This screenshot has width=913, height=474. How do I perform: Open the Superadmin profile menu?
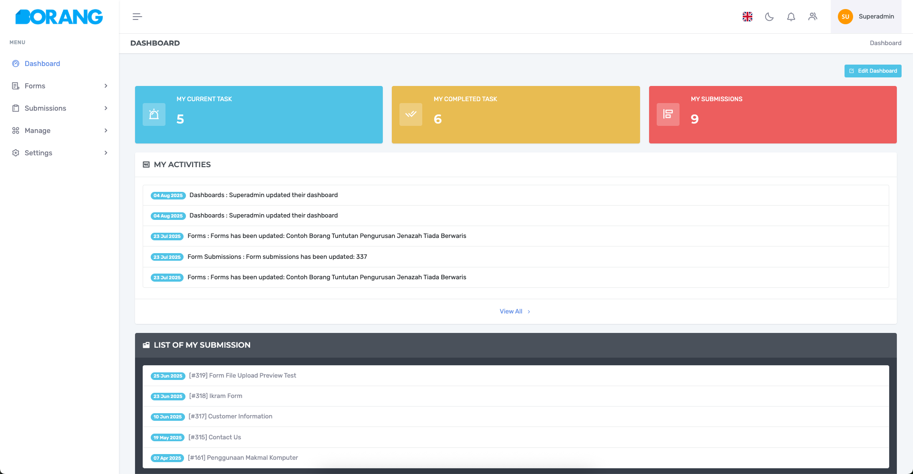point(866,17)
